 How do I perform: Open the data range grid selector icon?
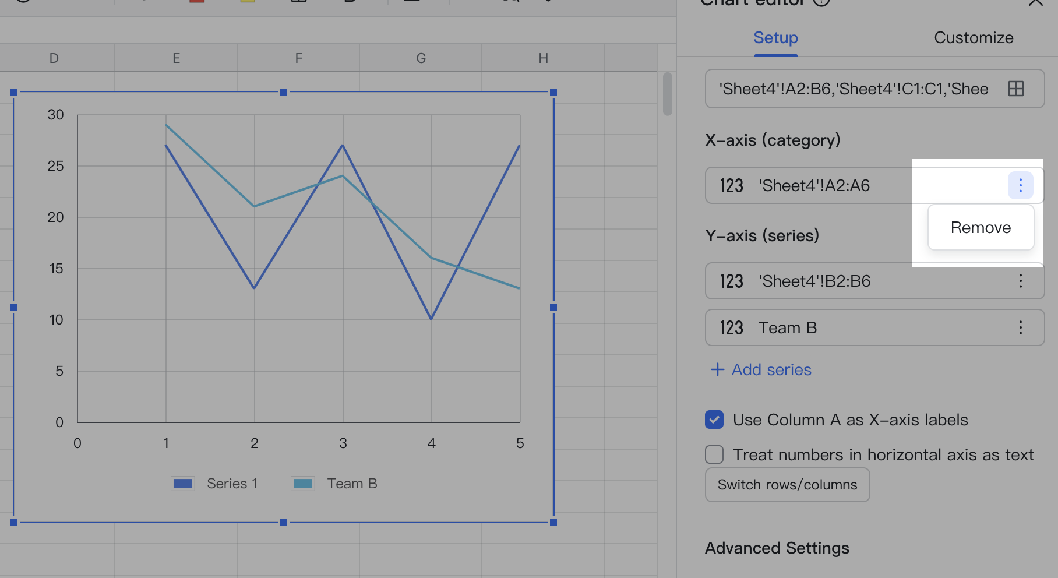tap(1017, 89)
